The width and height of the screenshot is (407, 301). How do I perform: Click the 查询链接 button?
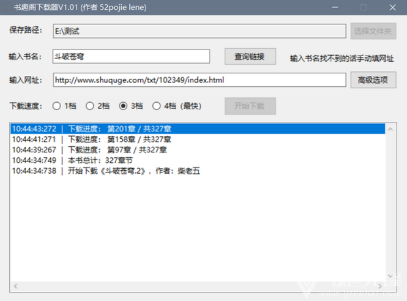pos(250,56)
